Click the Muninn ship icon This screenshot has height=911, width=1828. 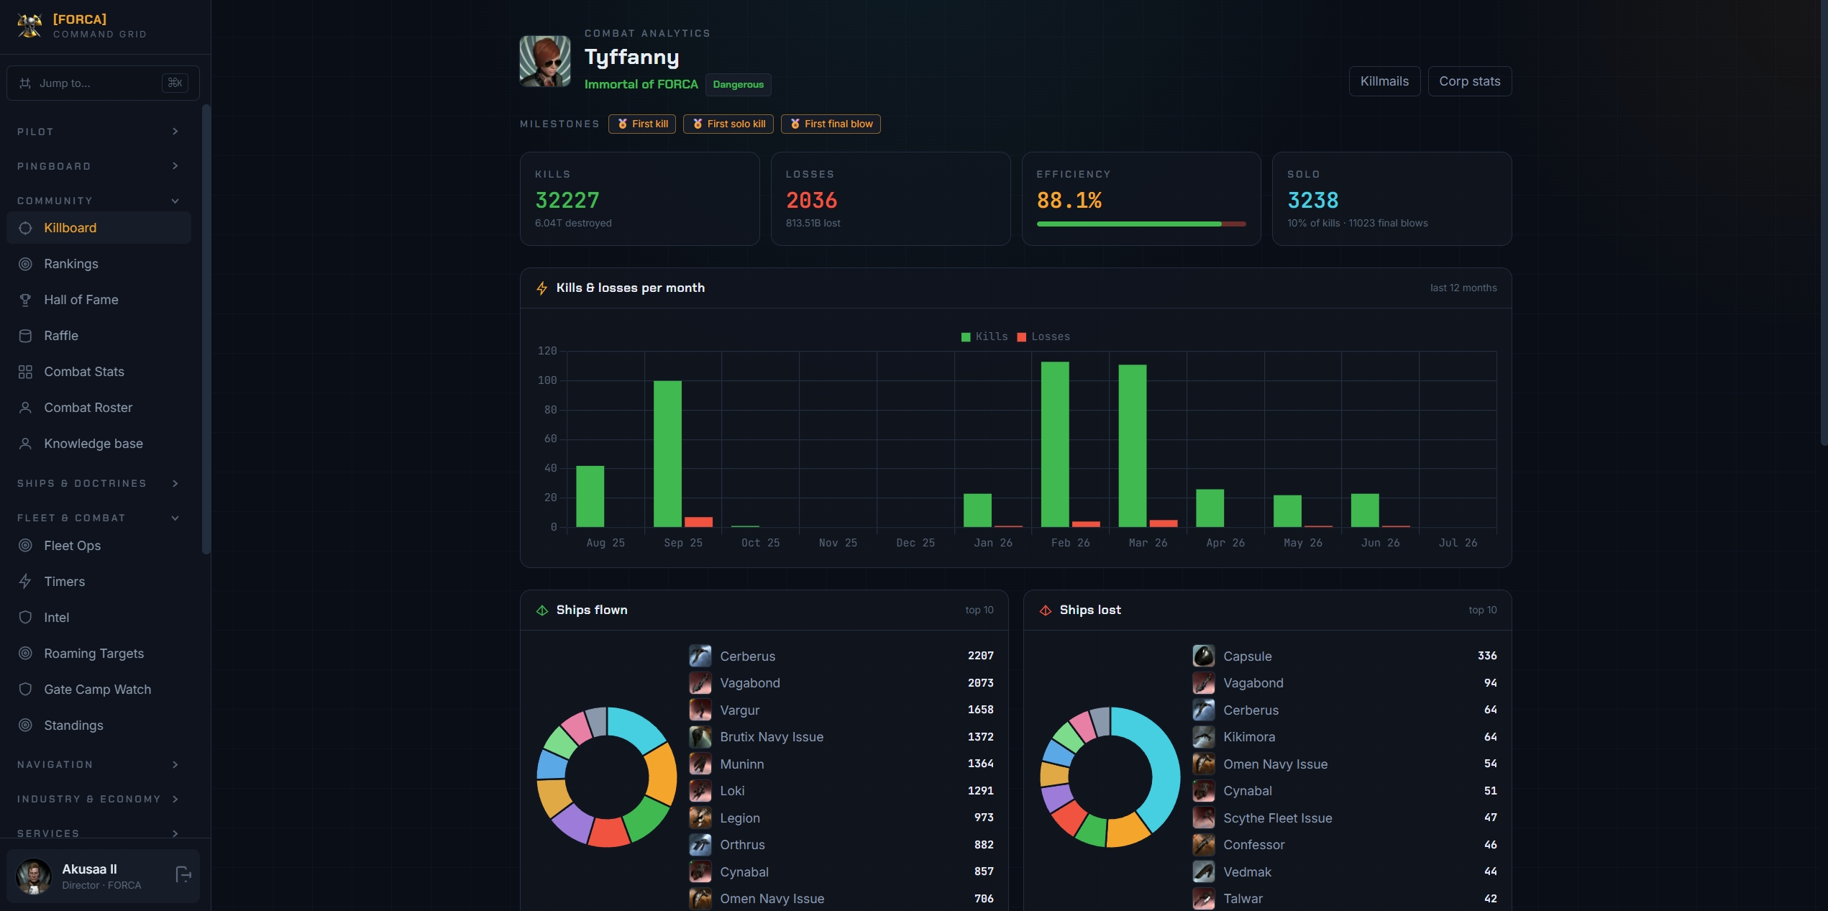click(x=700, y=764)
